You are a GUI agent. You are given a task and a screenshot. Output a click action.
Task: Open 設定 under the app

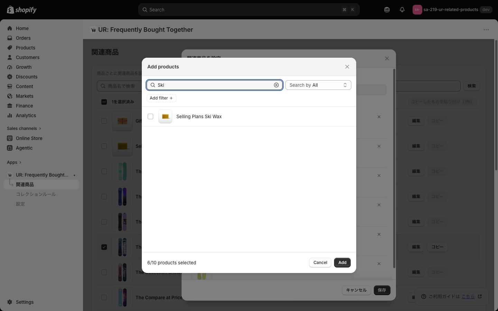[x=20, y=204]
